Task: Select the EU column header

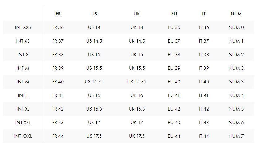Action: (x=174, y=14)
